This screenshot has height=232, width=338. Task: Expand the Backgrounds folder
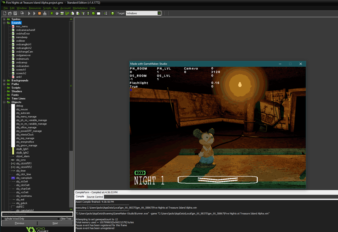4,81
